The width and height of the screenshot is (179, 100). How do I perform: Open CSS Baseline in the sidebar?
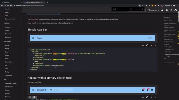pyautogui.click(x=9, y=87)
